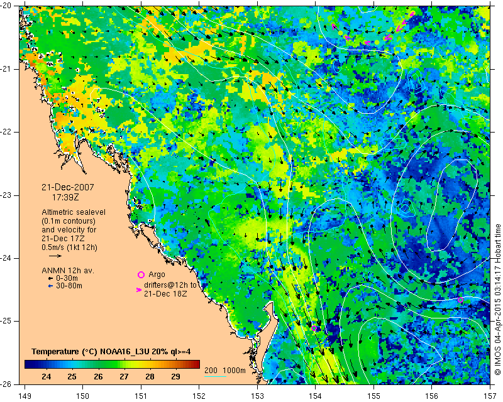
Task: Click the '0-30m' depth label
Action: [x=67, y=278]
